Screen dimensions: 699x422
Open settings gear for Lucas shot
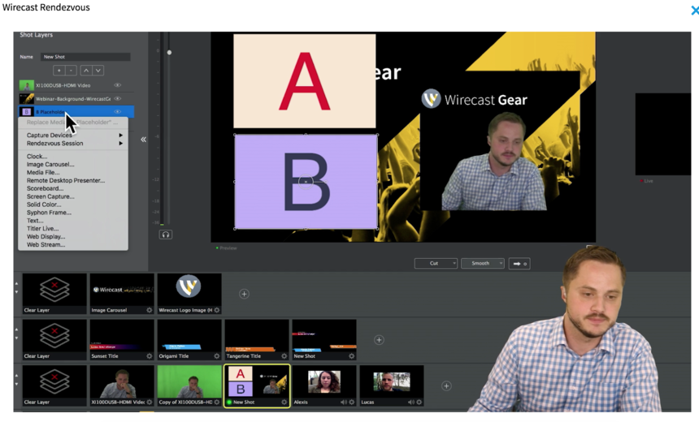[419, 402]
